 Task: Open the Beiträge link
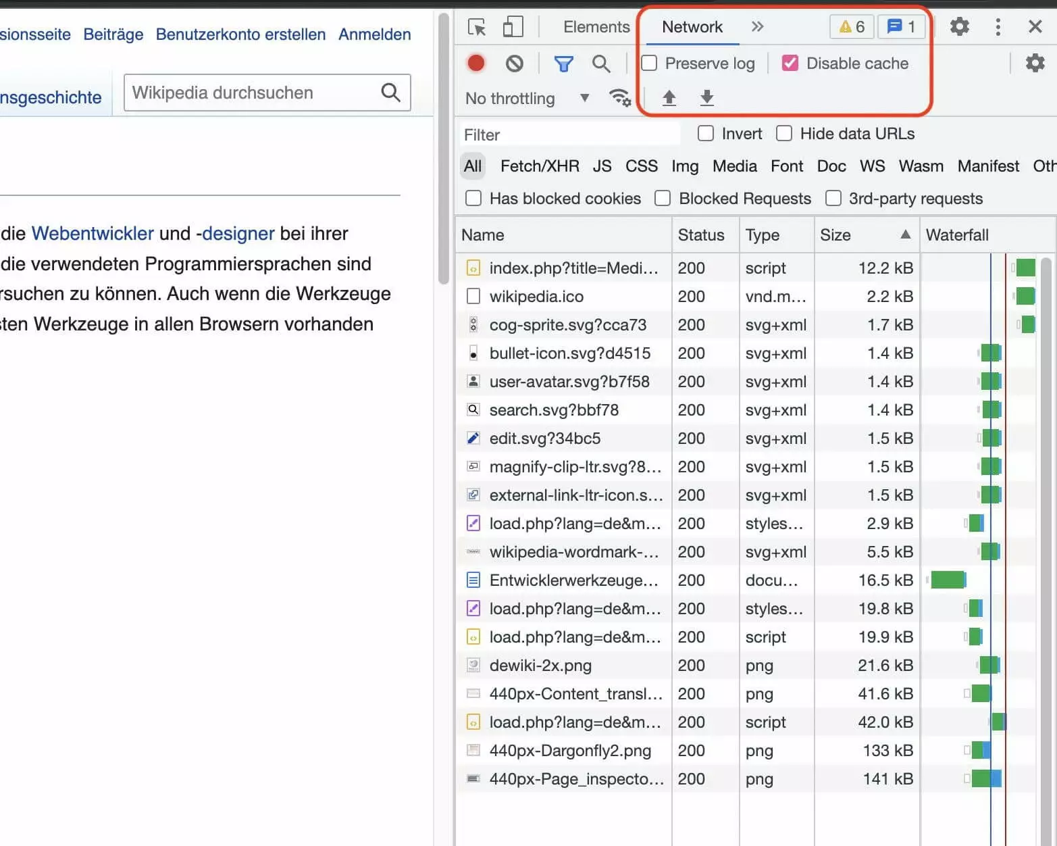click(113, 34)
